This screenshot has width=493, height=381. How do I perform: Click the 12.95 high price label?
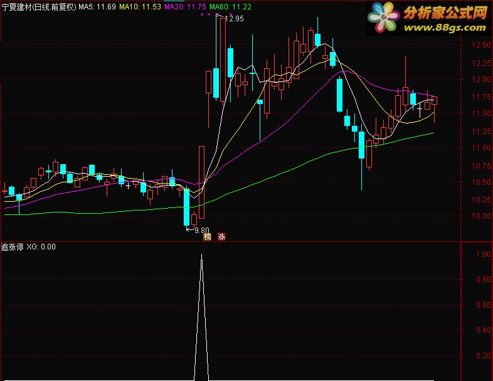(235, 19)
